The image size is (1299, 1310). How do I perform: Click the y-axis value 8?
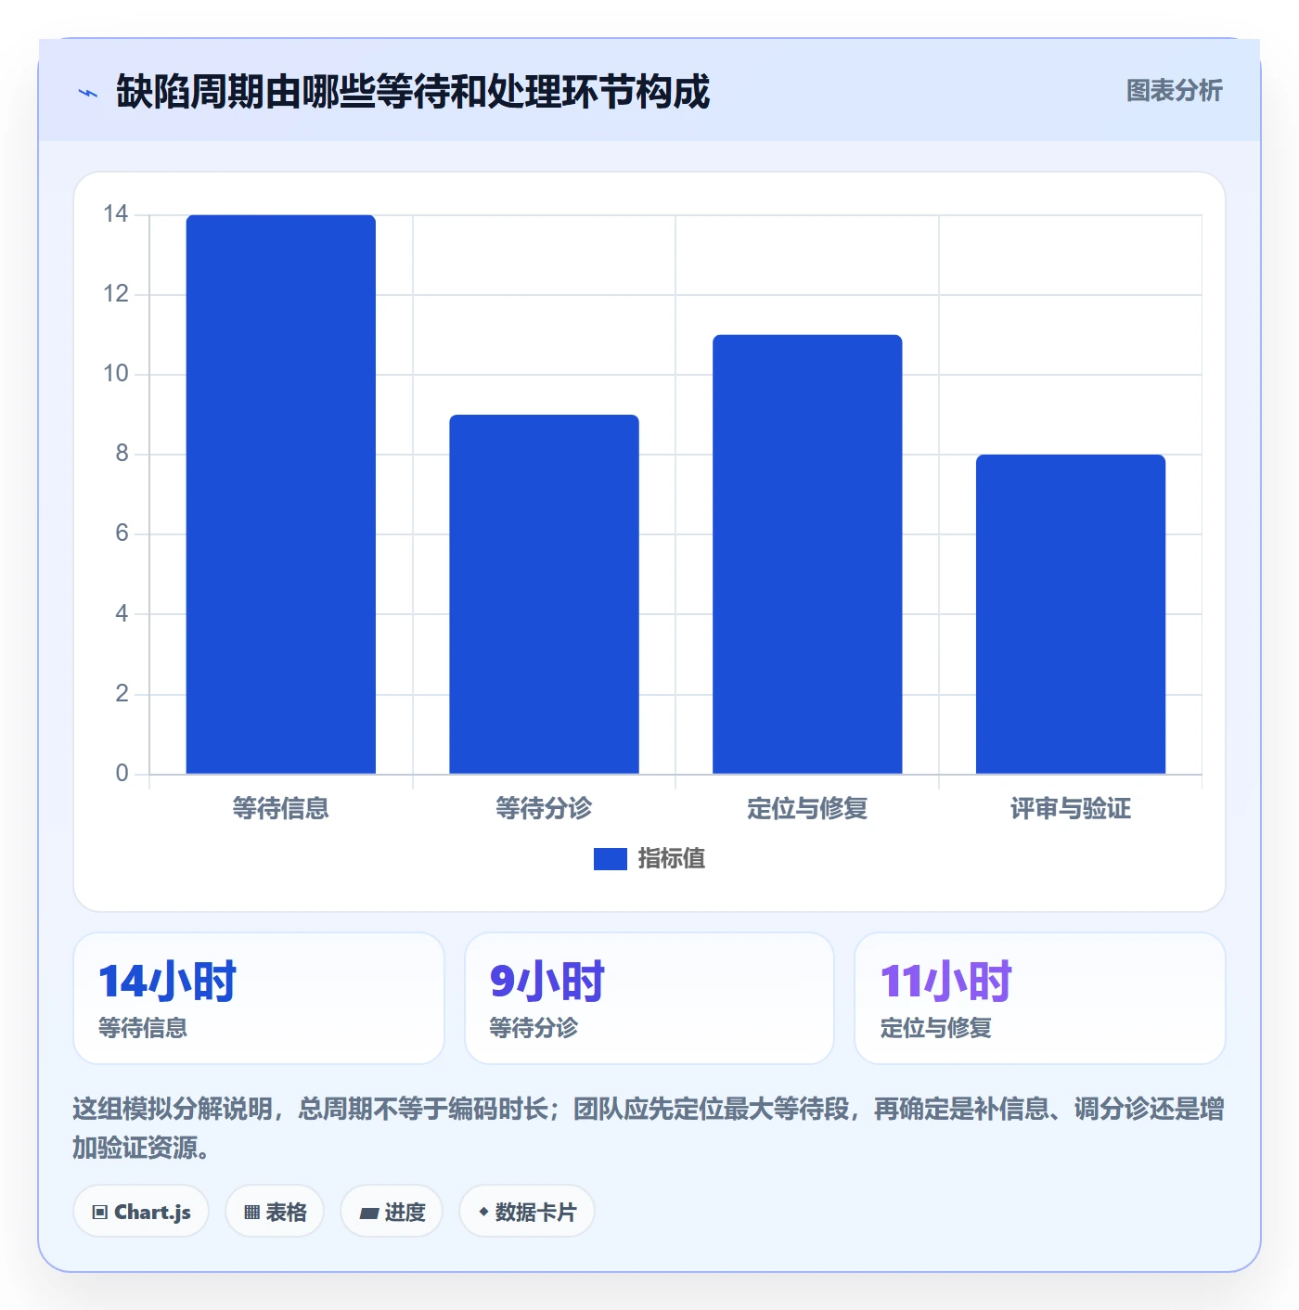pos(122,454)
